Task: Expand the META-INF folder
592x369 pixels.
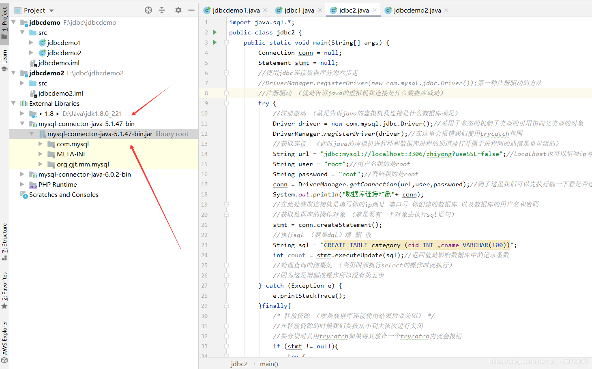Action: coord(40,154)
